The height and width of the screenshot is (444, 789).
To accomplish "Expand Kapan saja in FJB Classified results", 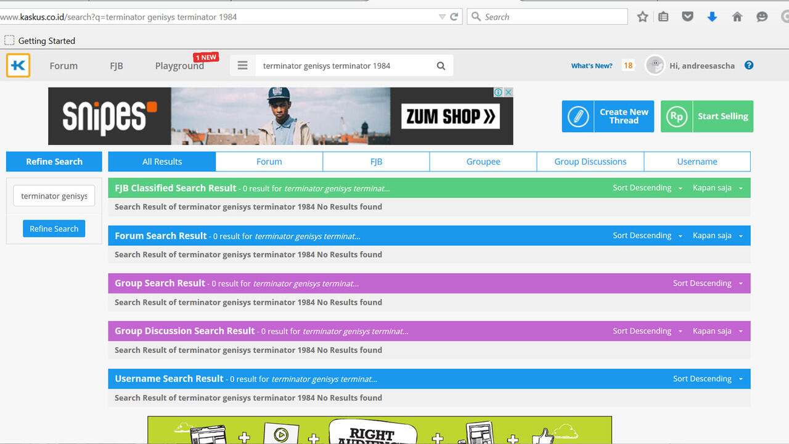I will [717, 188].
